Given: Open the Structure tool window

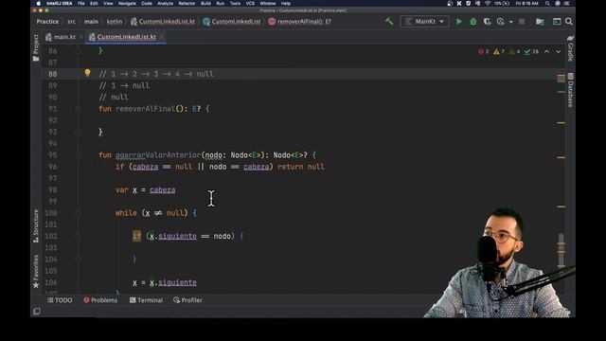Looking at the screenshot, I should click(x=36, y=226).
